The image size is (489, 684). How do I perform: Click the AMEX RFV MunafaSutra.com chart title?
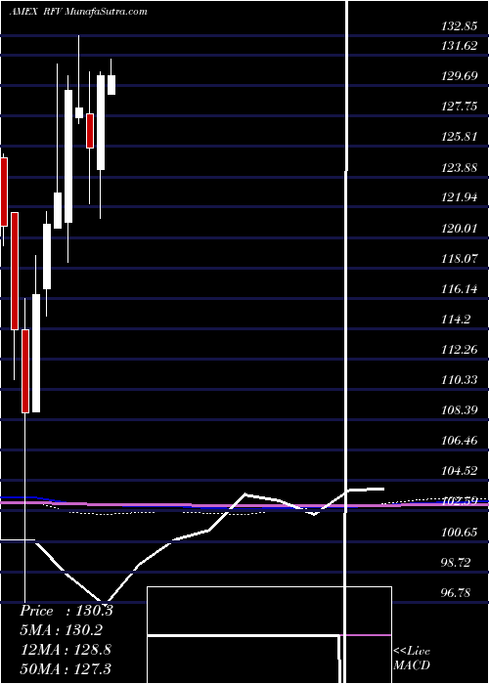78,12
